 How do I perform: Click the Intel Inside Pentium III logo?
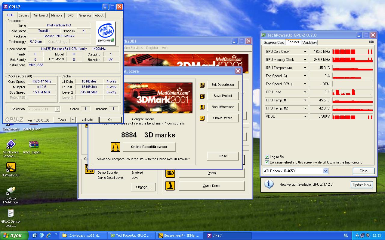tap(106, 33)
